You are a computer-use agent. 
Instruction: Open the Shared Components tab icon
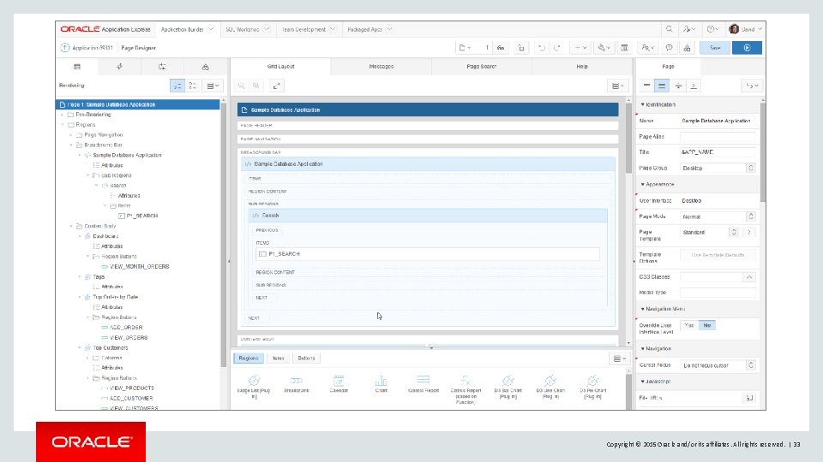click(205, 67)
